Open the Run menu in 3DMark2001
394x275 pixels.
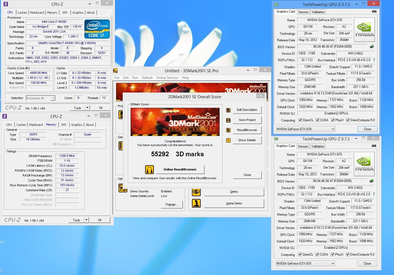coord(135,78)
